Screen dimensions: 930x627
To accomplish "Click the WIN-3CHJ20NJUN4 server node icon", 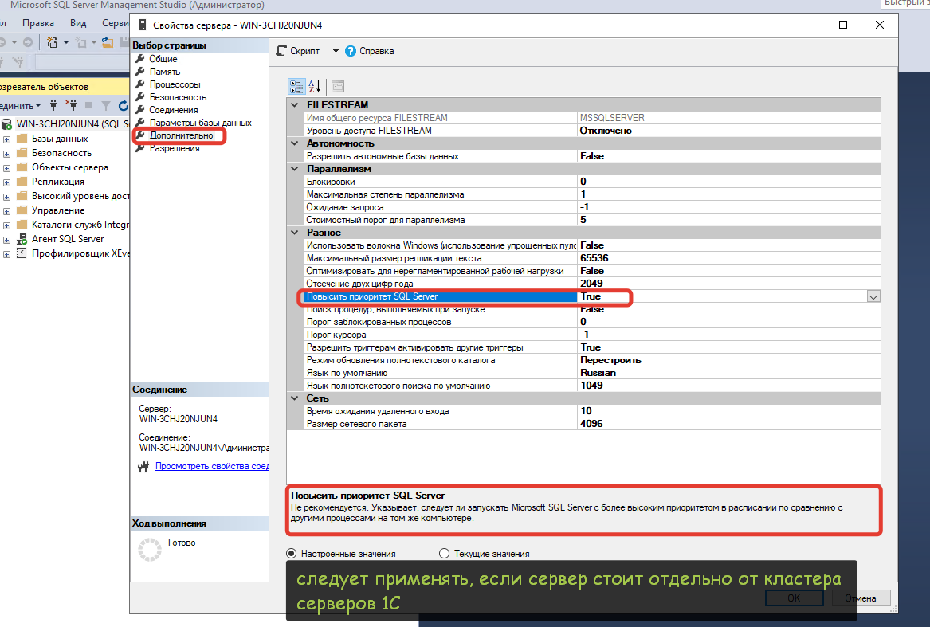I will [x=7, y=124].
